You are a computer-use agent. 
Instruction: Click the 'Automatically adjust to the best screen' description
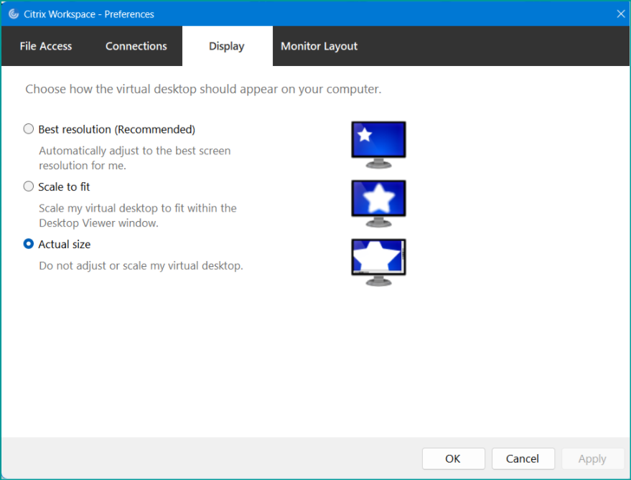[x=135, y=158]
